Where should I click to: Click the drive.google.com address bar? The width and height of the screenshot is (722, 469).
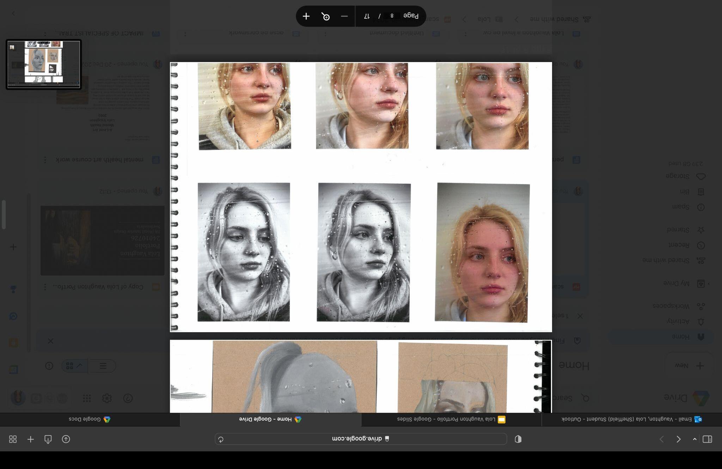point(361,439)
